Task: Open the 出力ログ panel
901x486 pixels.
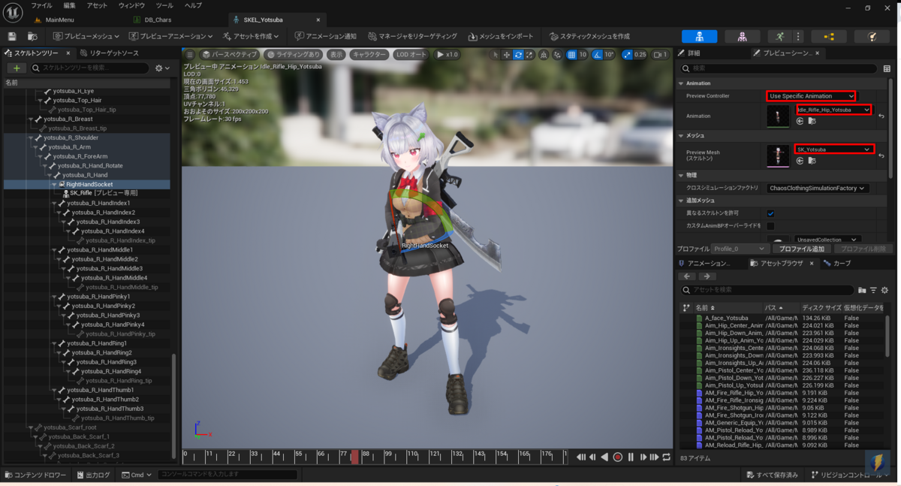Action: [x=92, y=475]
